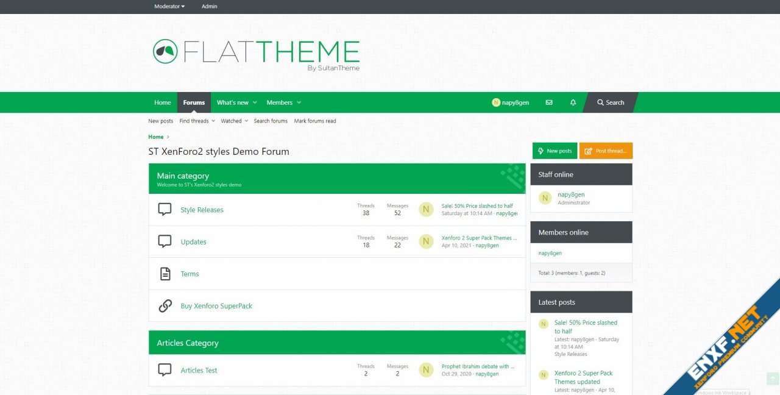Click napy8gen avatar in Staff online

[x=545, y=198]
